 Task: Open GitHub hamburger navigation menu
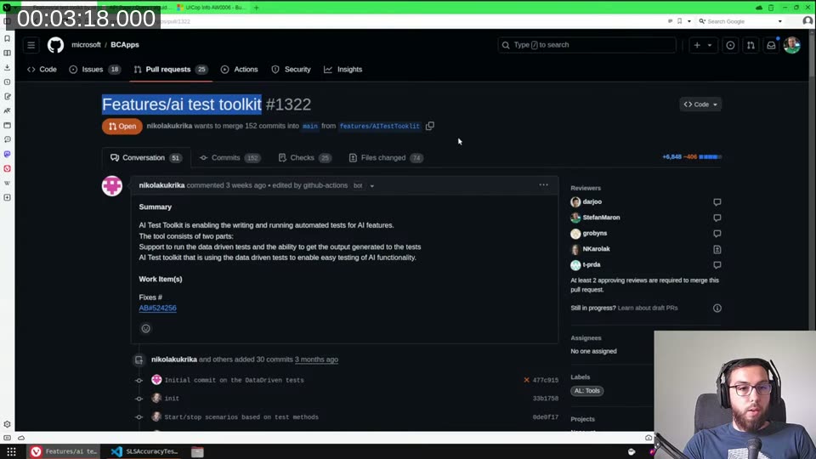coord(31,45)
